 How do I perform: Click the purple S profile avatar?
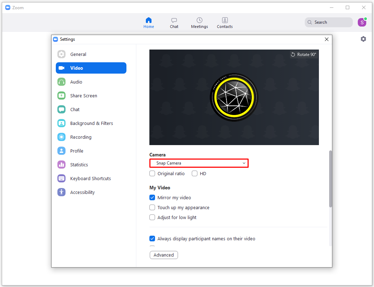coord(362,22)
